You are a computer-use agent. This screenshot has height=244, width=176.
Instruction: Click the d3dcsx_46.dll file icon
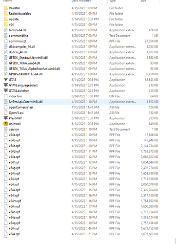[6, 52]
